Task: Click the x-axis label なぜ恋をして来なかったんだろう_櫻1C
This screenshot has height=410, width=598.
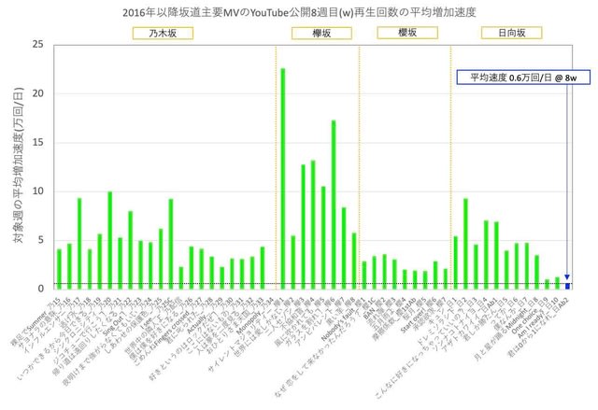Action: point(324,348)
